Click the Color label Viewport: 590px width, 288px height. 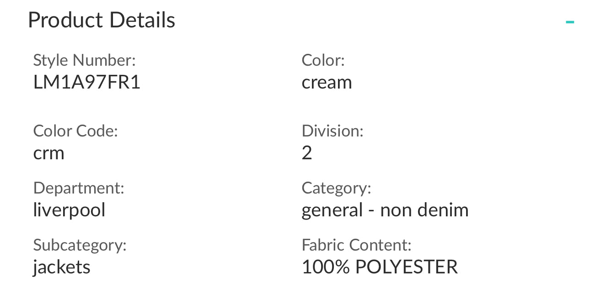[x=323, y=60]
